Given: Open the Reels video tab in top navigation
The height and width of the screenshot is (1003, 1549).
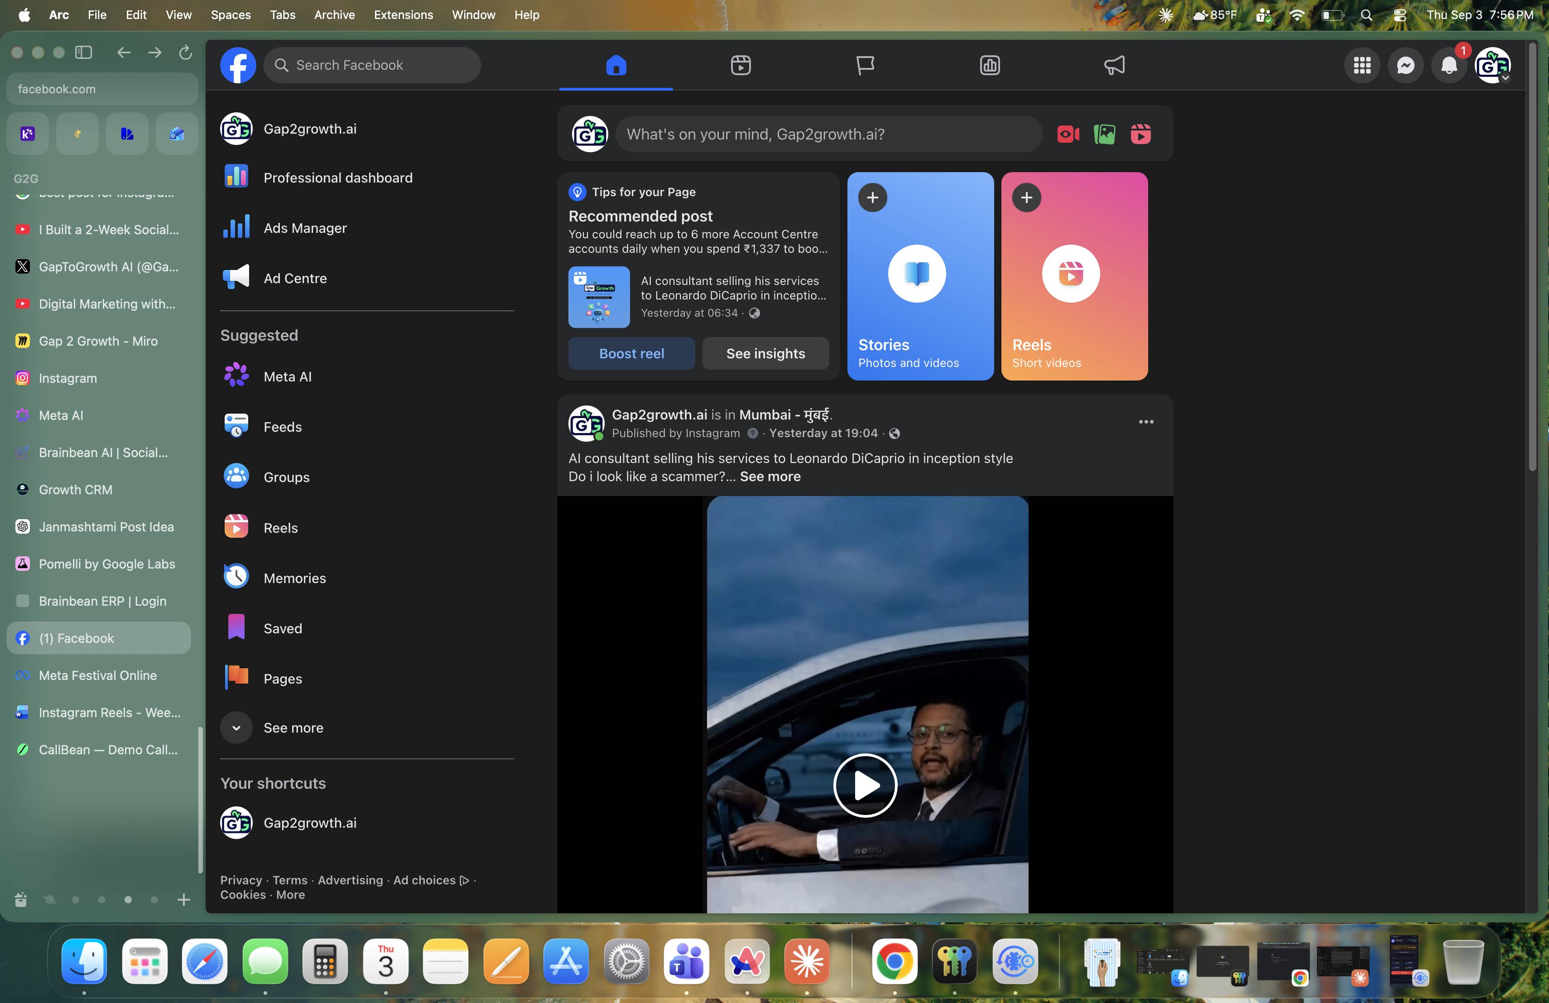Looking at the screenshot, I should pos(741,65).
